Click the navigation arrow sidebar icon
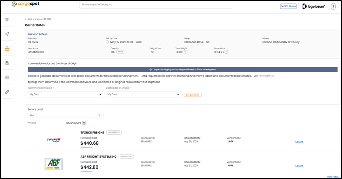Screen dimensions: 342x179 coord(7,34)
